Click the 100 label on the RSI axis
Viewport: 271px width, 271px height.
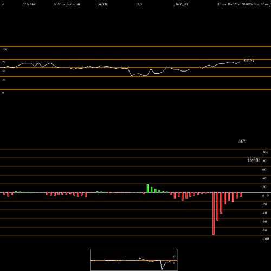pyautogui.click(x=4, y=49)
